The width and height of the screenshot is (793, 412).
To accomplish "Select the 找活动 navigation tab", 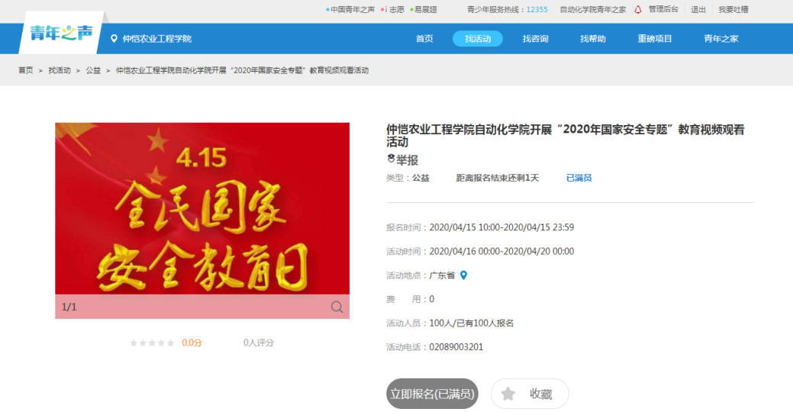I will point(478,39).
